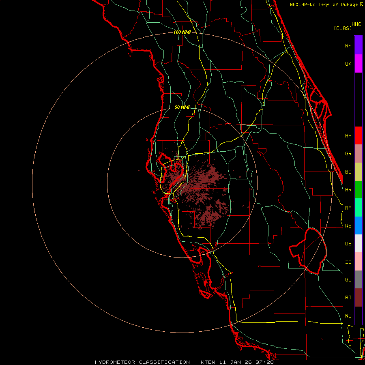Click the GR legend label
Viewport: 365px width, 365px height.
click(x=348, y=153)
